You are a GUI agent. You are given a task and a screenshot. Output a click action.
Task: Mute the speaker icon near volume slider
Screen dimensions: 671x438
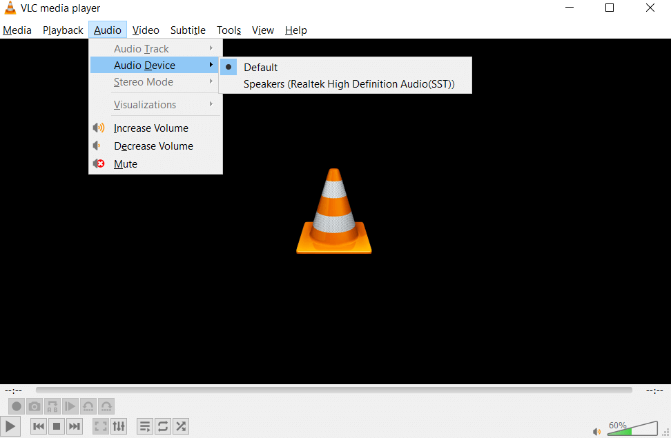pyautogui.click(x=596, y=431)
